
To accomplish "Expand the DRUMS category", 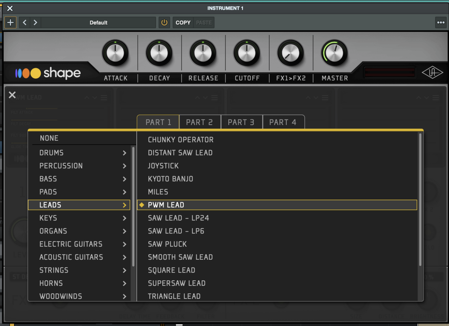I will coord(79,153).
